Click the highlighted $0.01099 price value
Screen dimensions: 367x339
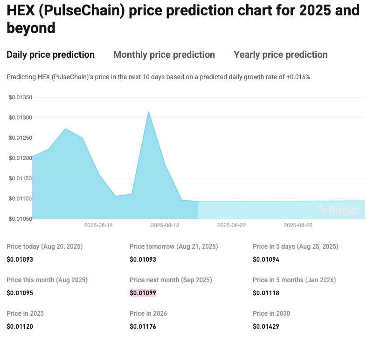[x=143, y=293]
